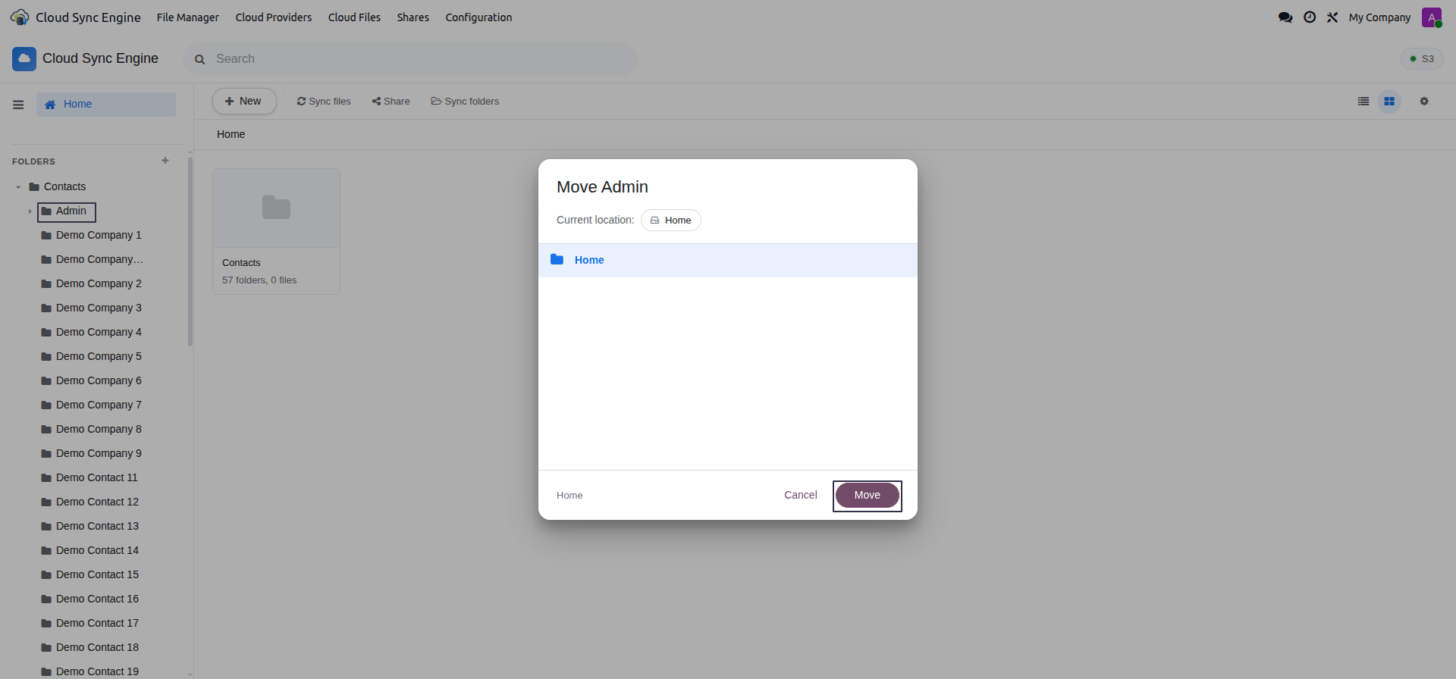Click Sync folders in toolbar
Screen dimensions: 1456x679
465,102
